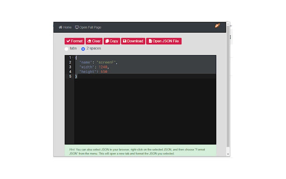Click the save icon on the Download button
This screenshot has width=286, height=179.
pyautogui.click(x=125, y=41)
